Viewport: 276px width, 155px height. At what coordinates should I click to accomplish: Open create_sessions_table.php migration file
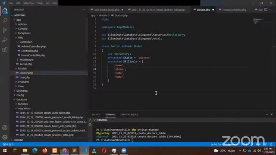click(47, 135)
